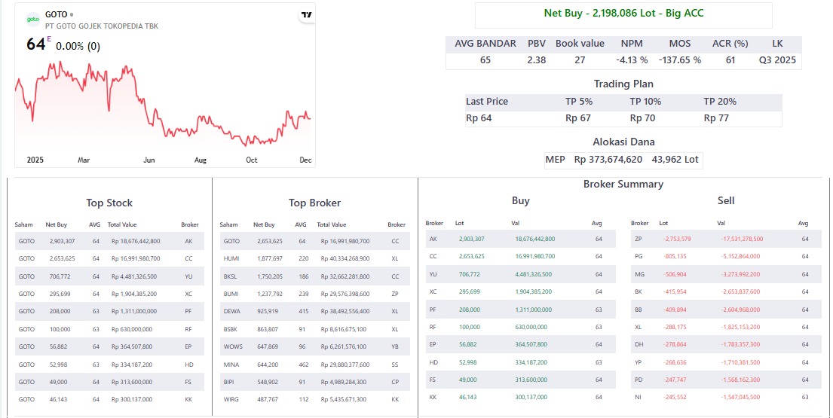Click the BKSL stock in Top Broker

pos(229,276)
